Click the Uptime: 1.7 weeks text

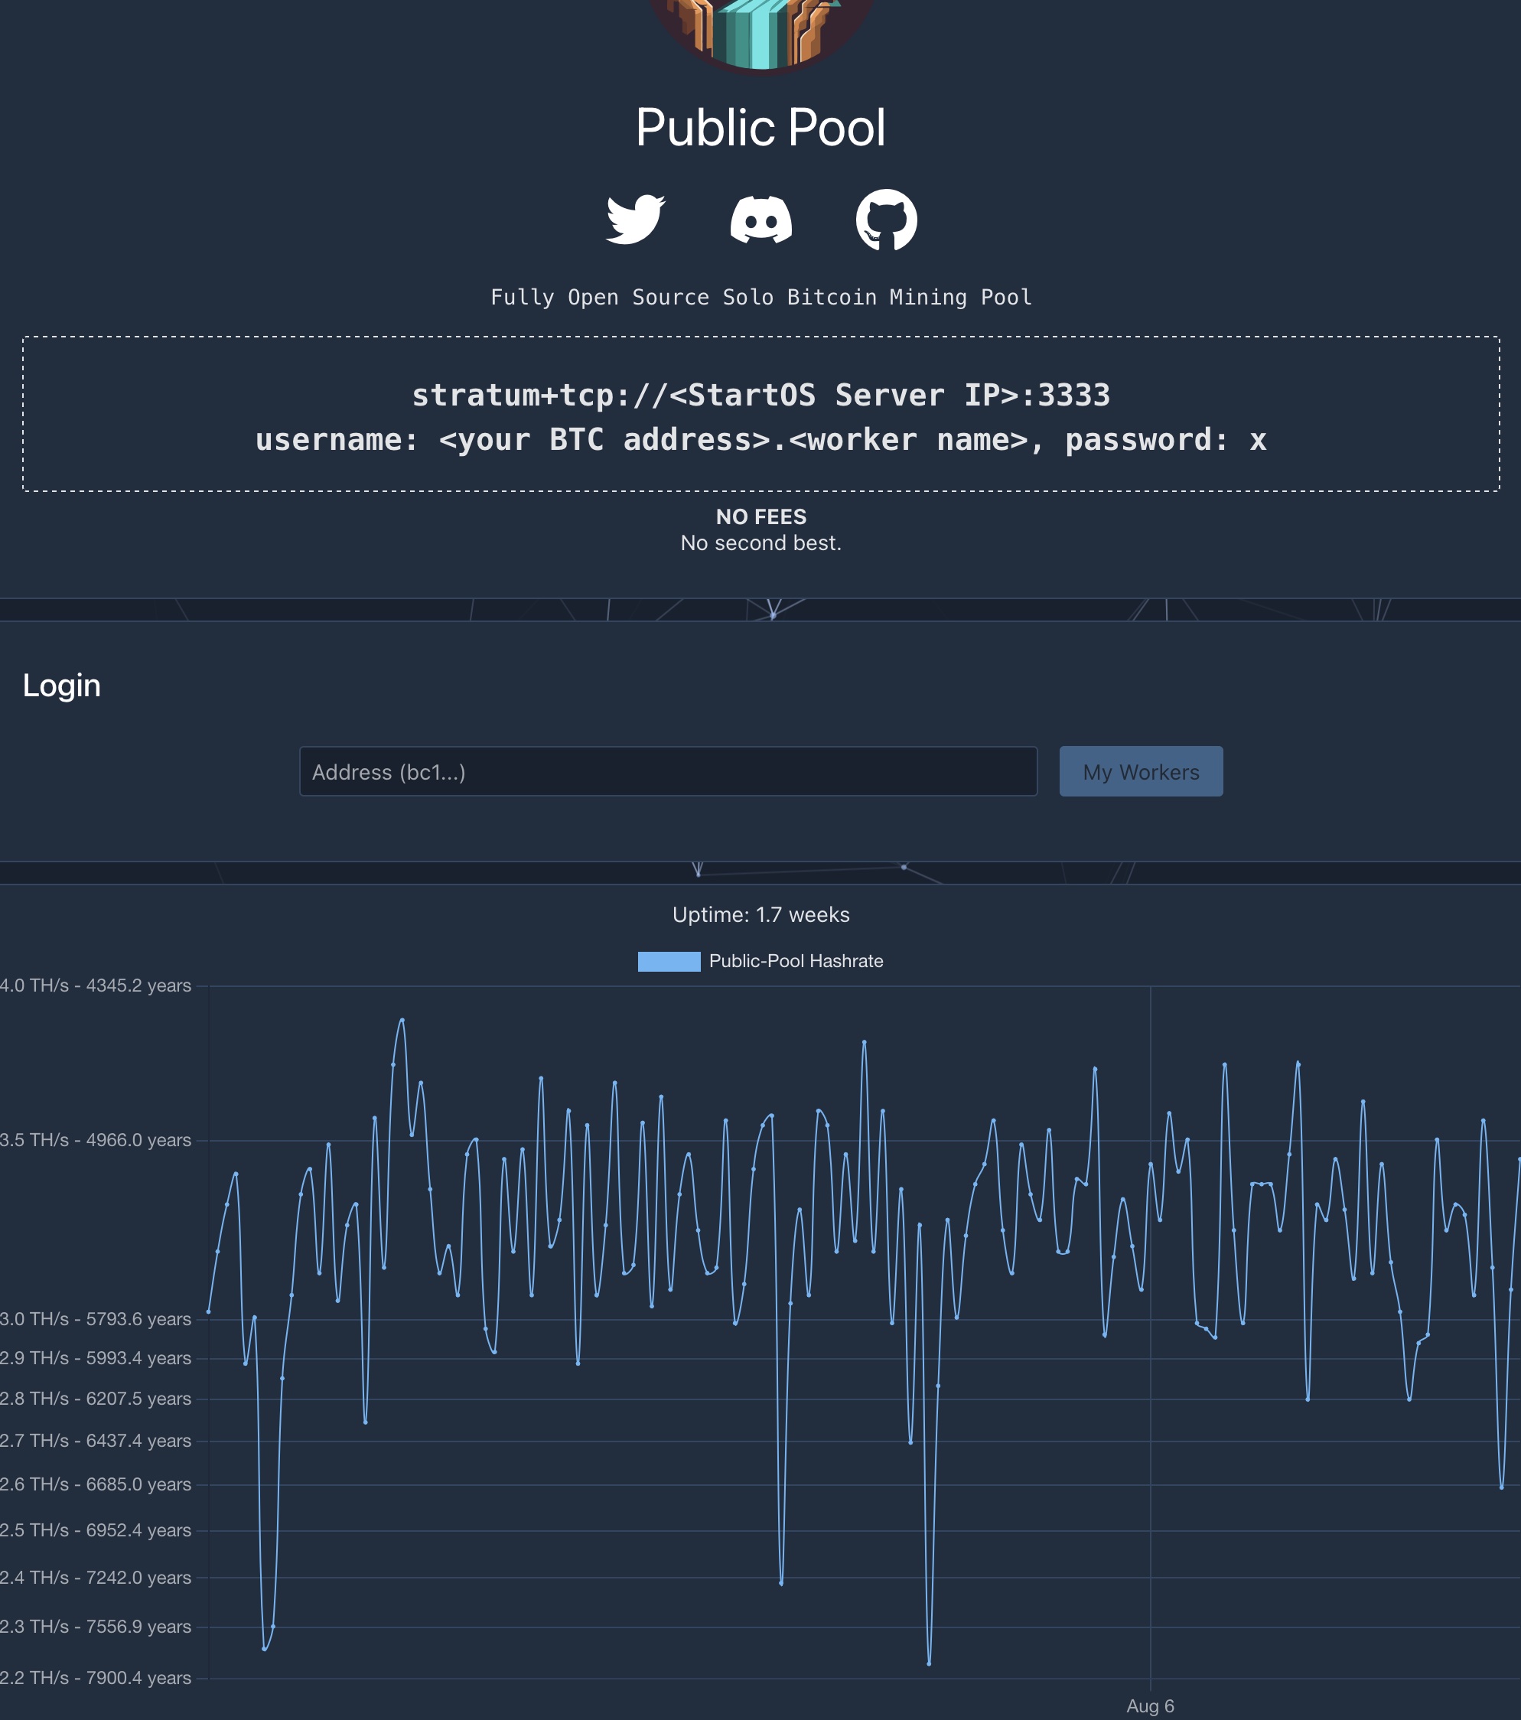[760, 914]
